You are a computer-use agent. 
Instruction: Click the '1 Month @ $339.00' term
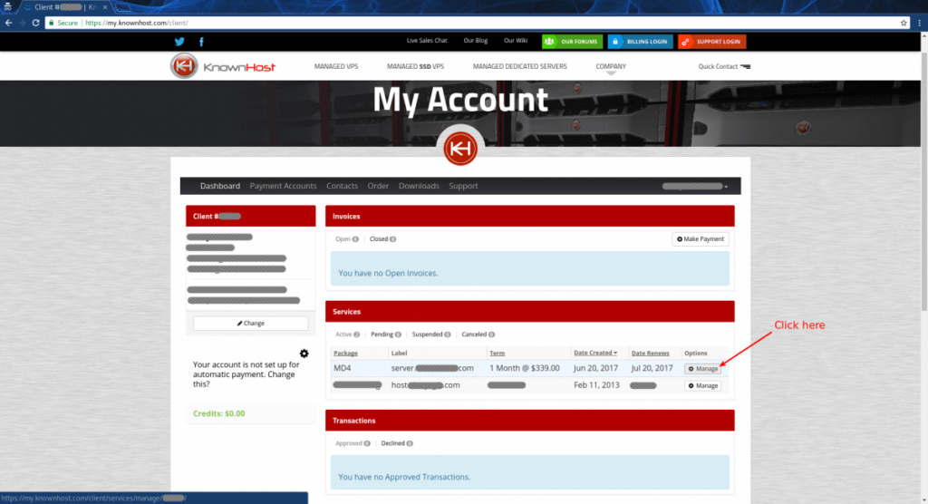tap(525, 368)
